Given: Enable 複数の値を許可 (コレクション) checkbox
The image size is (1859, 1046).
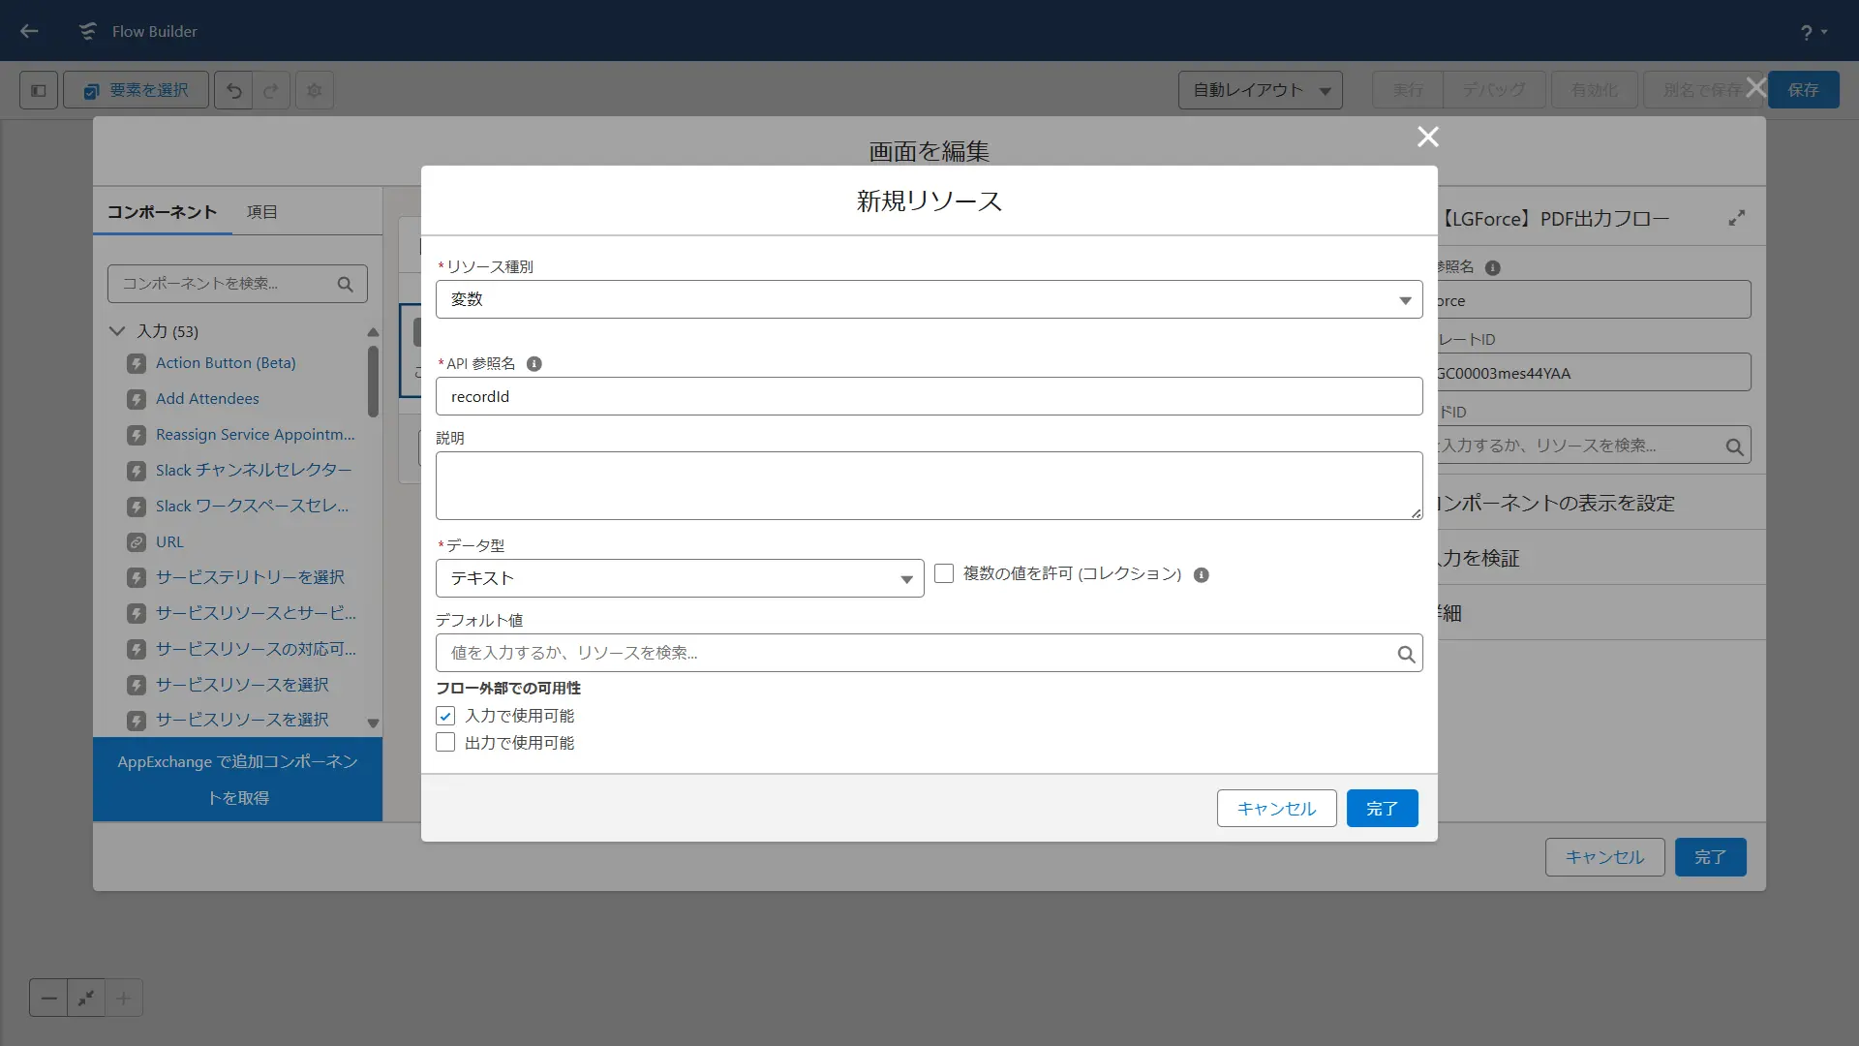Looking at the screenshot, I should pyautogui.click(x=944, y=574).
